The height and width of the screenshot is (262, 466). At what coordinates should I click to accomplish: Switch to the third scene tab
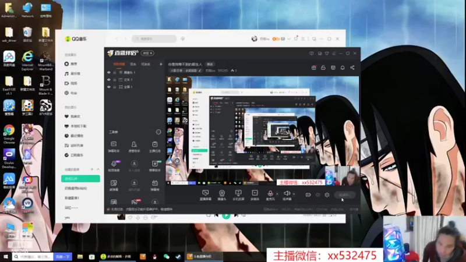[146, 64]
